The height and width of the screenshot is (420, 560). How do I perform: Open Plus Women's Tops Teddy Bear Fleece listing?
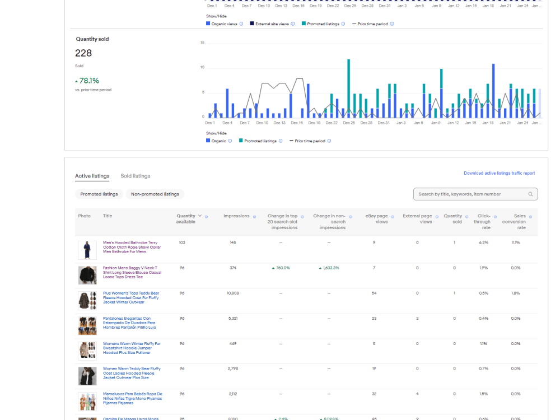[131, 297]
